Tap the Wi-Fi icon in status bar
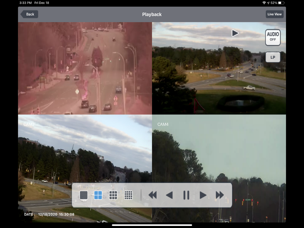The width and height of the screenshot is (304, 228). coord(264,3)
